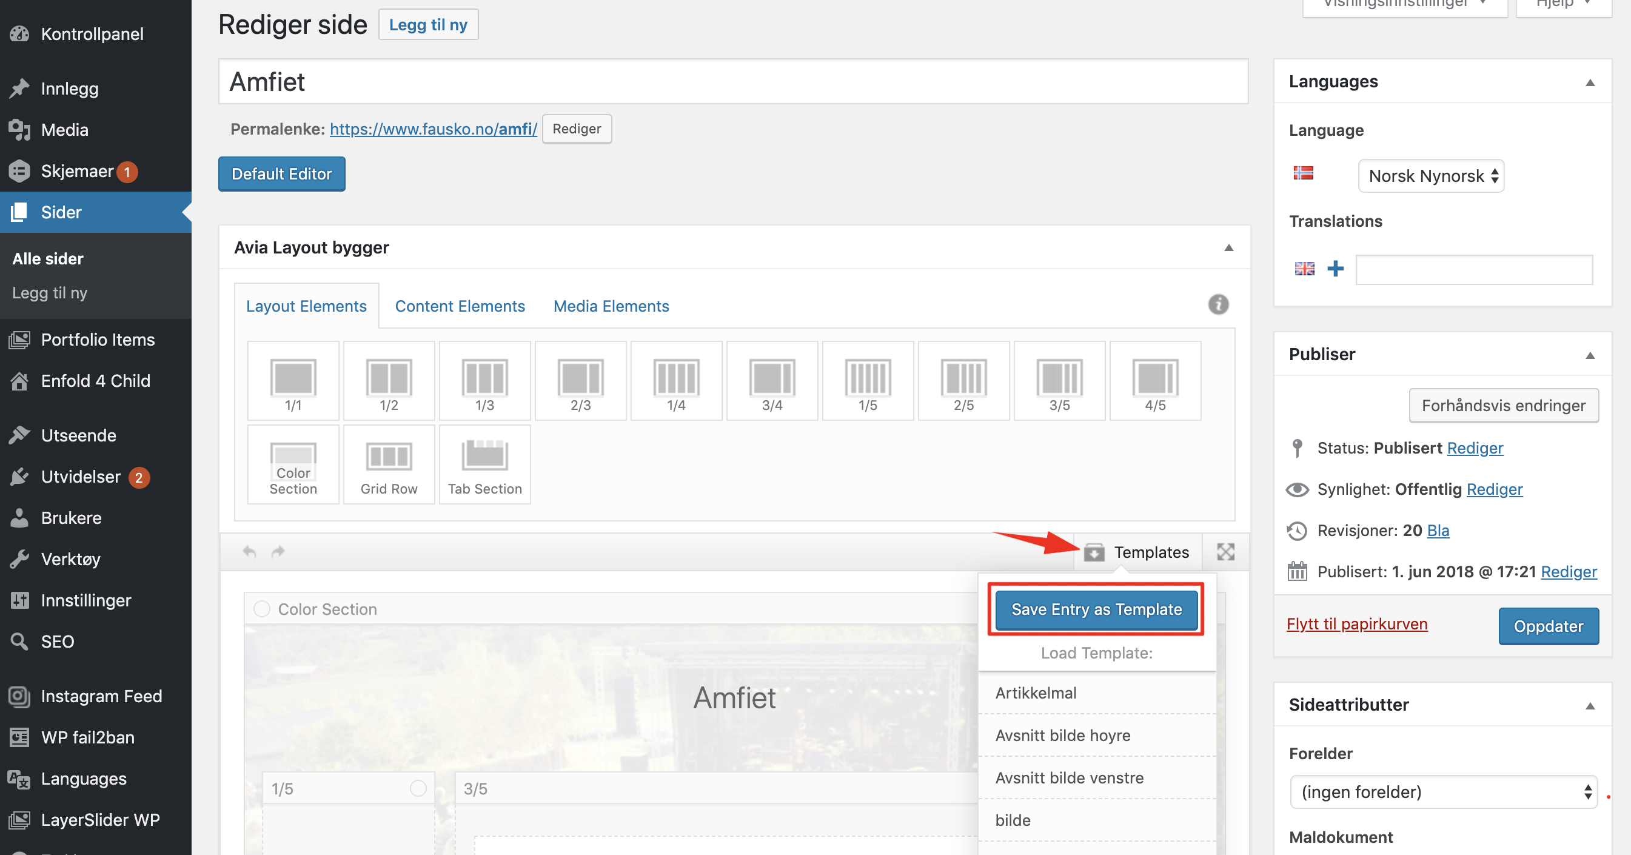Insert the Color Section element
This screenshot has height=855, width=1631.
tap(293, 464)
